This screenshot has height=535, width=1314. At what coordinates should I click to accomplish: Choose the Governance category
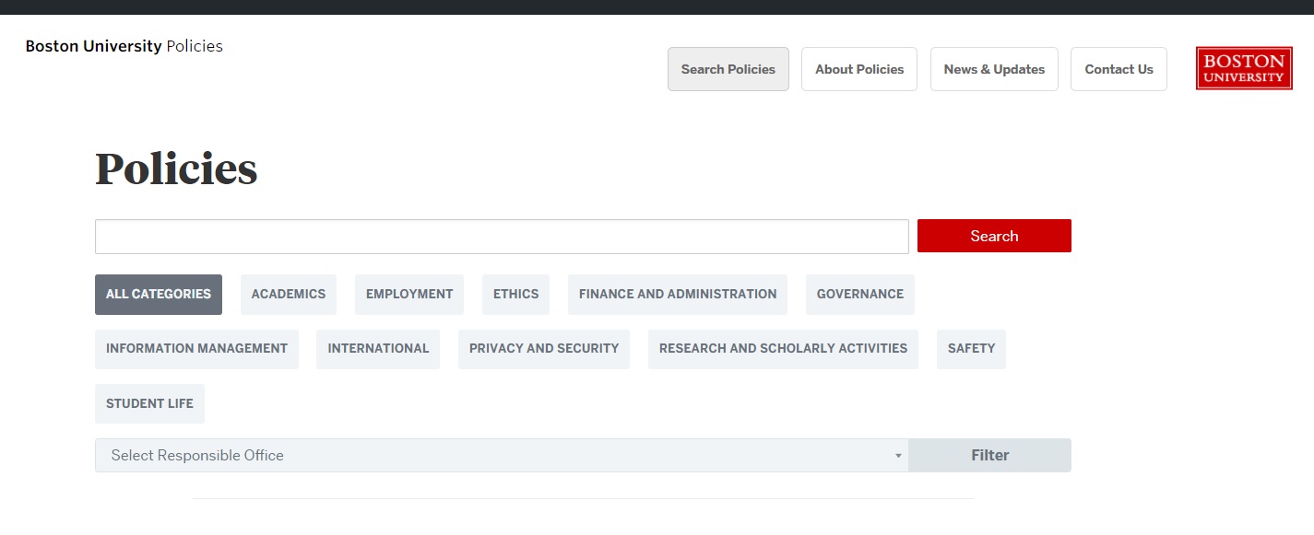pyautogui.click(x=860, y=295)
